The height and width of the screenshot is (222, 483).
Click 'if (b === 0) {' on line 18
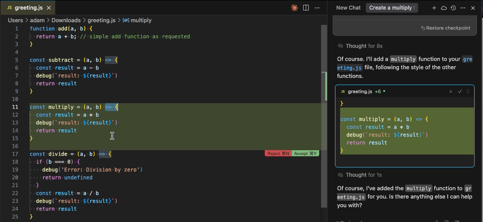click(58, 161)
